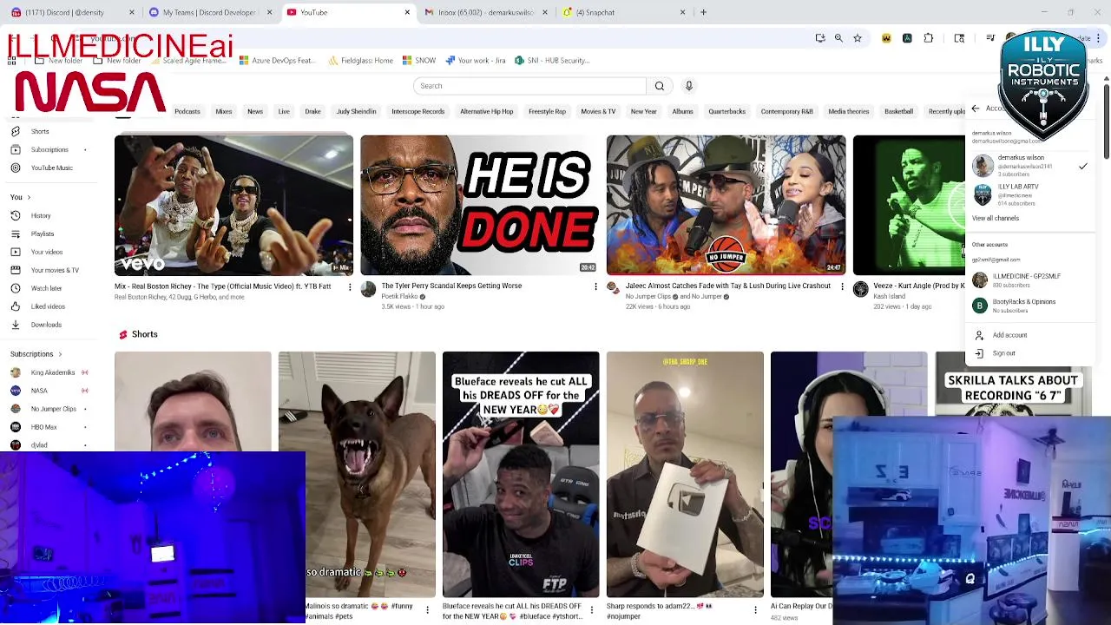Open the Tyler Perry video's three-dot menu
This screenshot has height=625, width=1111.
click(x=595, y=286)
